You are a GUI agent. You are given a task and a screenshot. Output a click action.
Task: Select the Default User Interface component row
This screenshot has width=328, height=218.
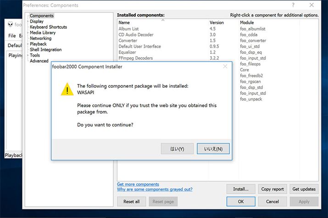(217, 46)
